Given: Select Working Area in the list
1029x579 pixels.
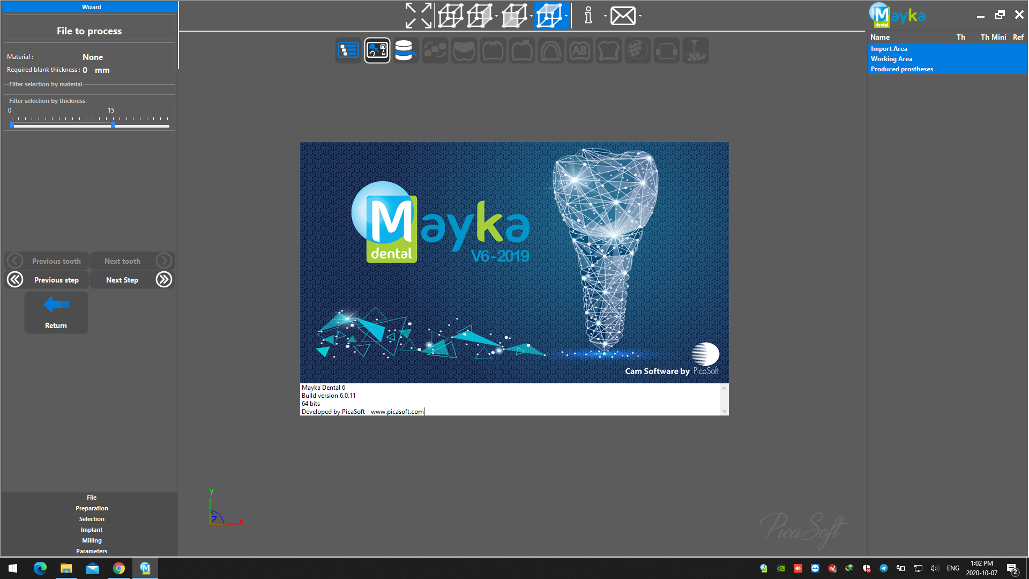Looking at the screenshot, I should coord(891,59).
